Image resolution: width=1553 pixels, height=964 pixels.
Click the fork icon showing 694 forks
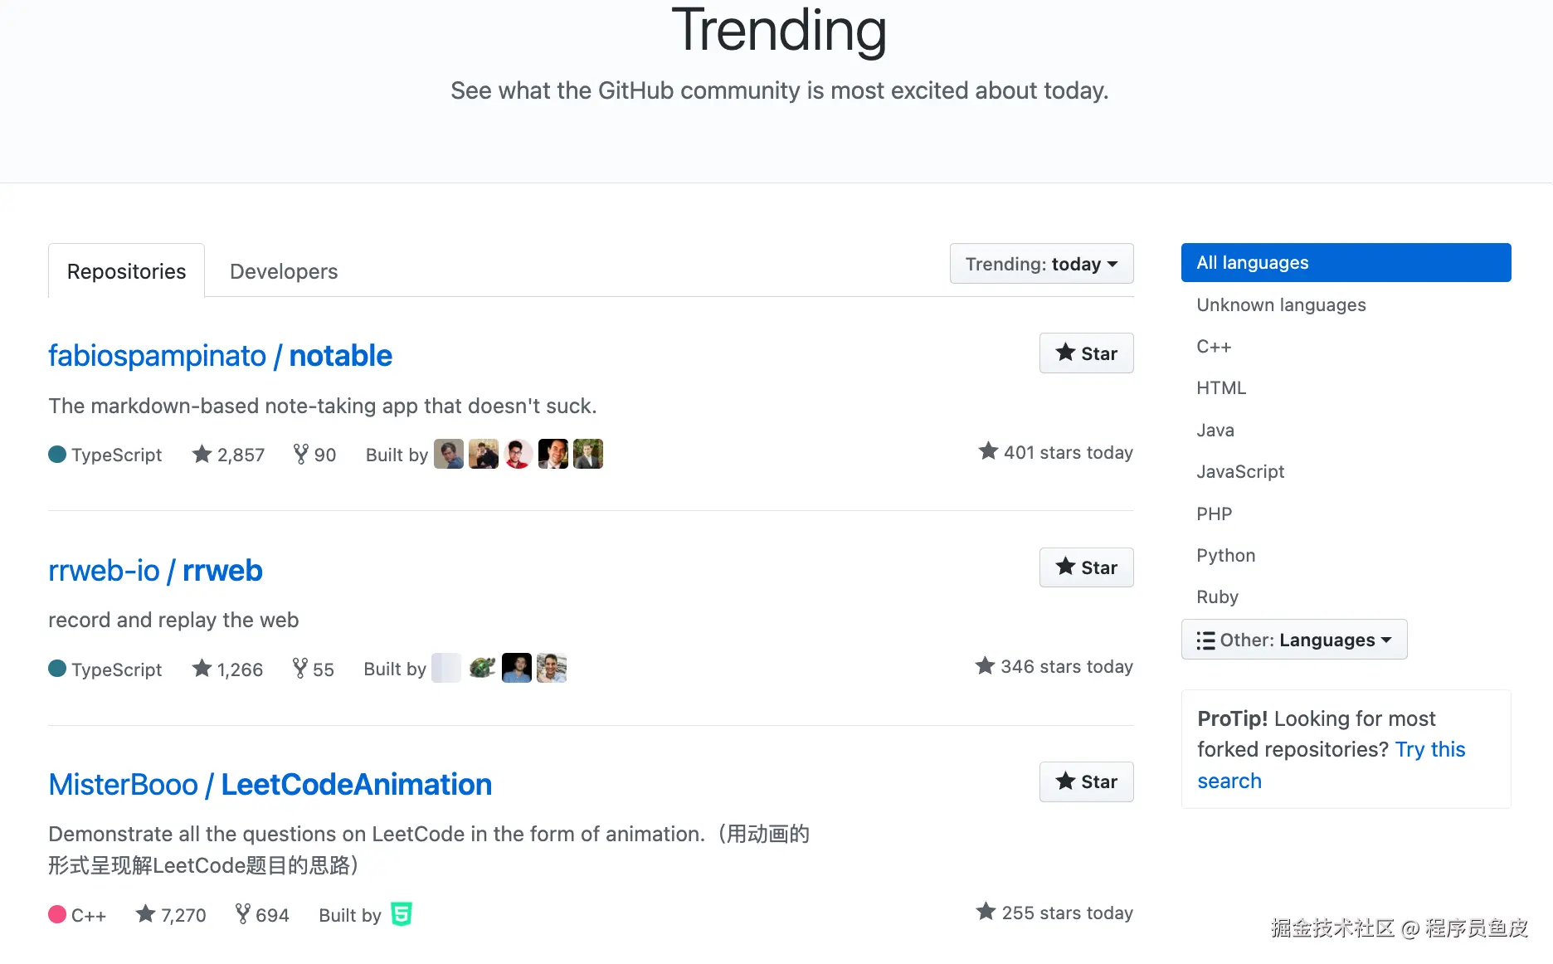coord(242,914)
